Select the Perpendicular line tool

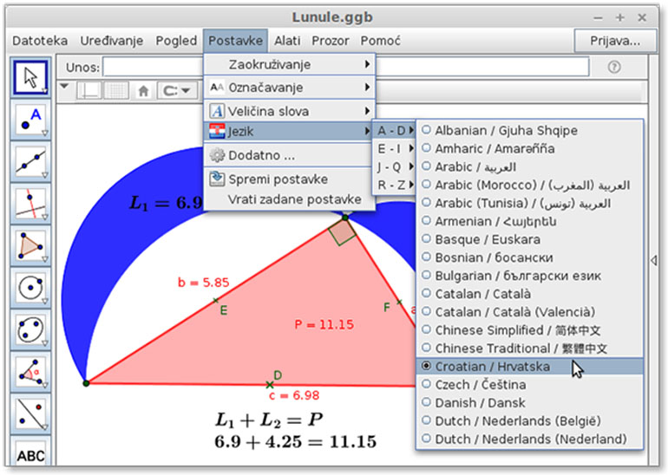coord(30,205)
